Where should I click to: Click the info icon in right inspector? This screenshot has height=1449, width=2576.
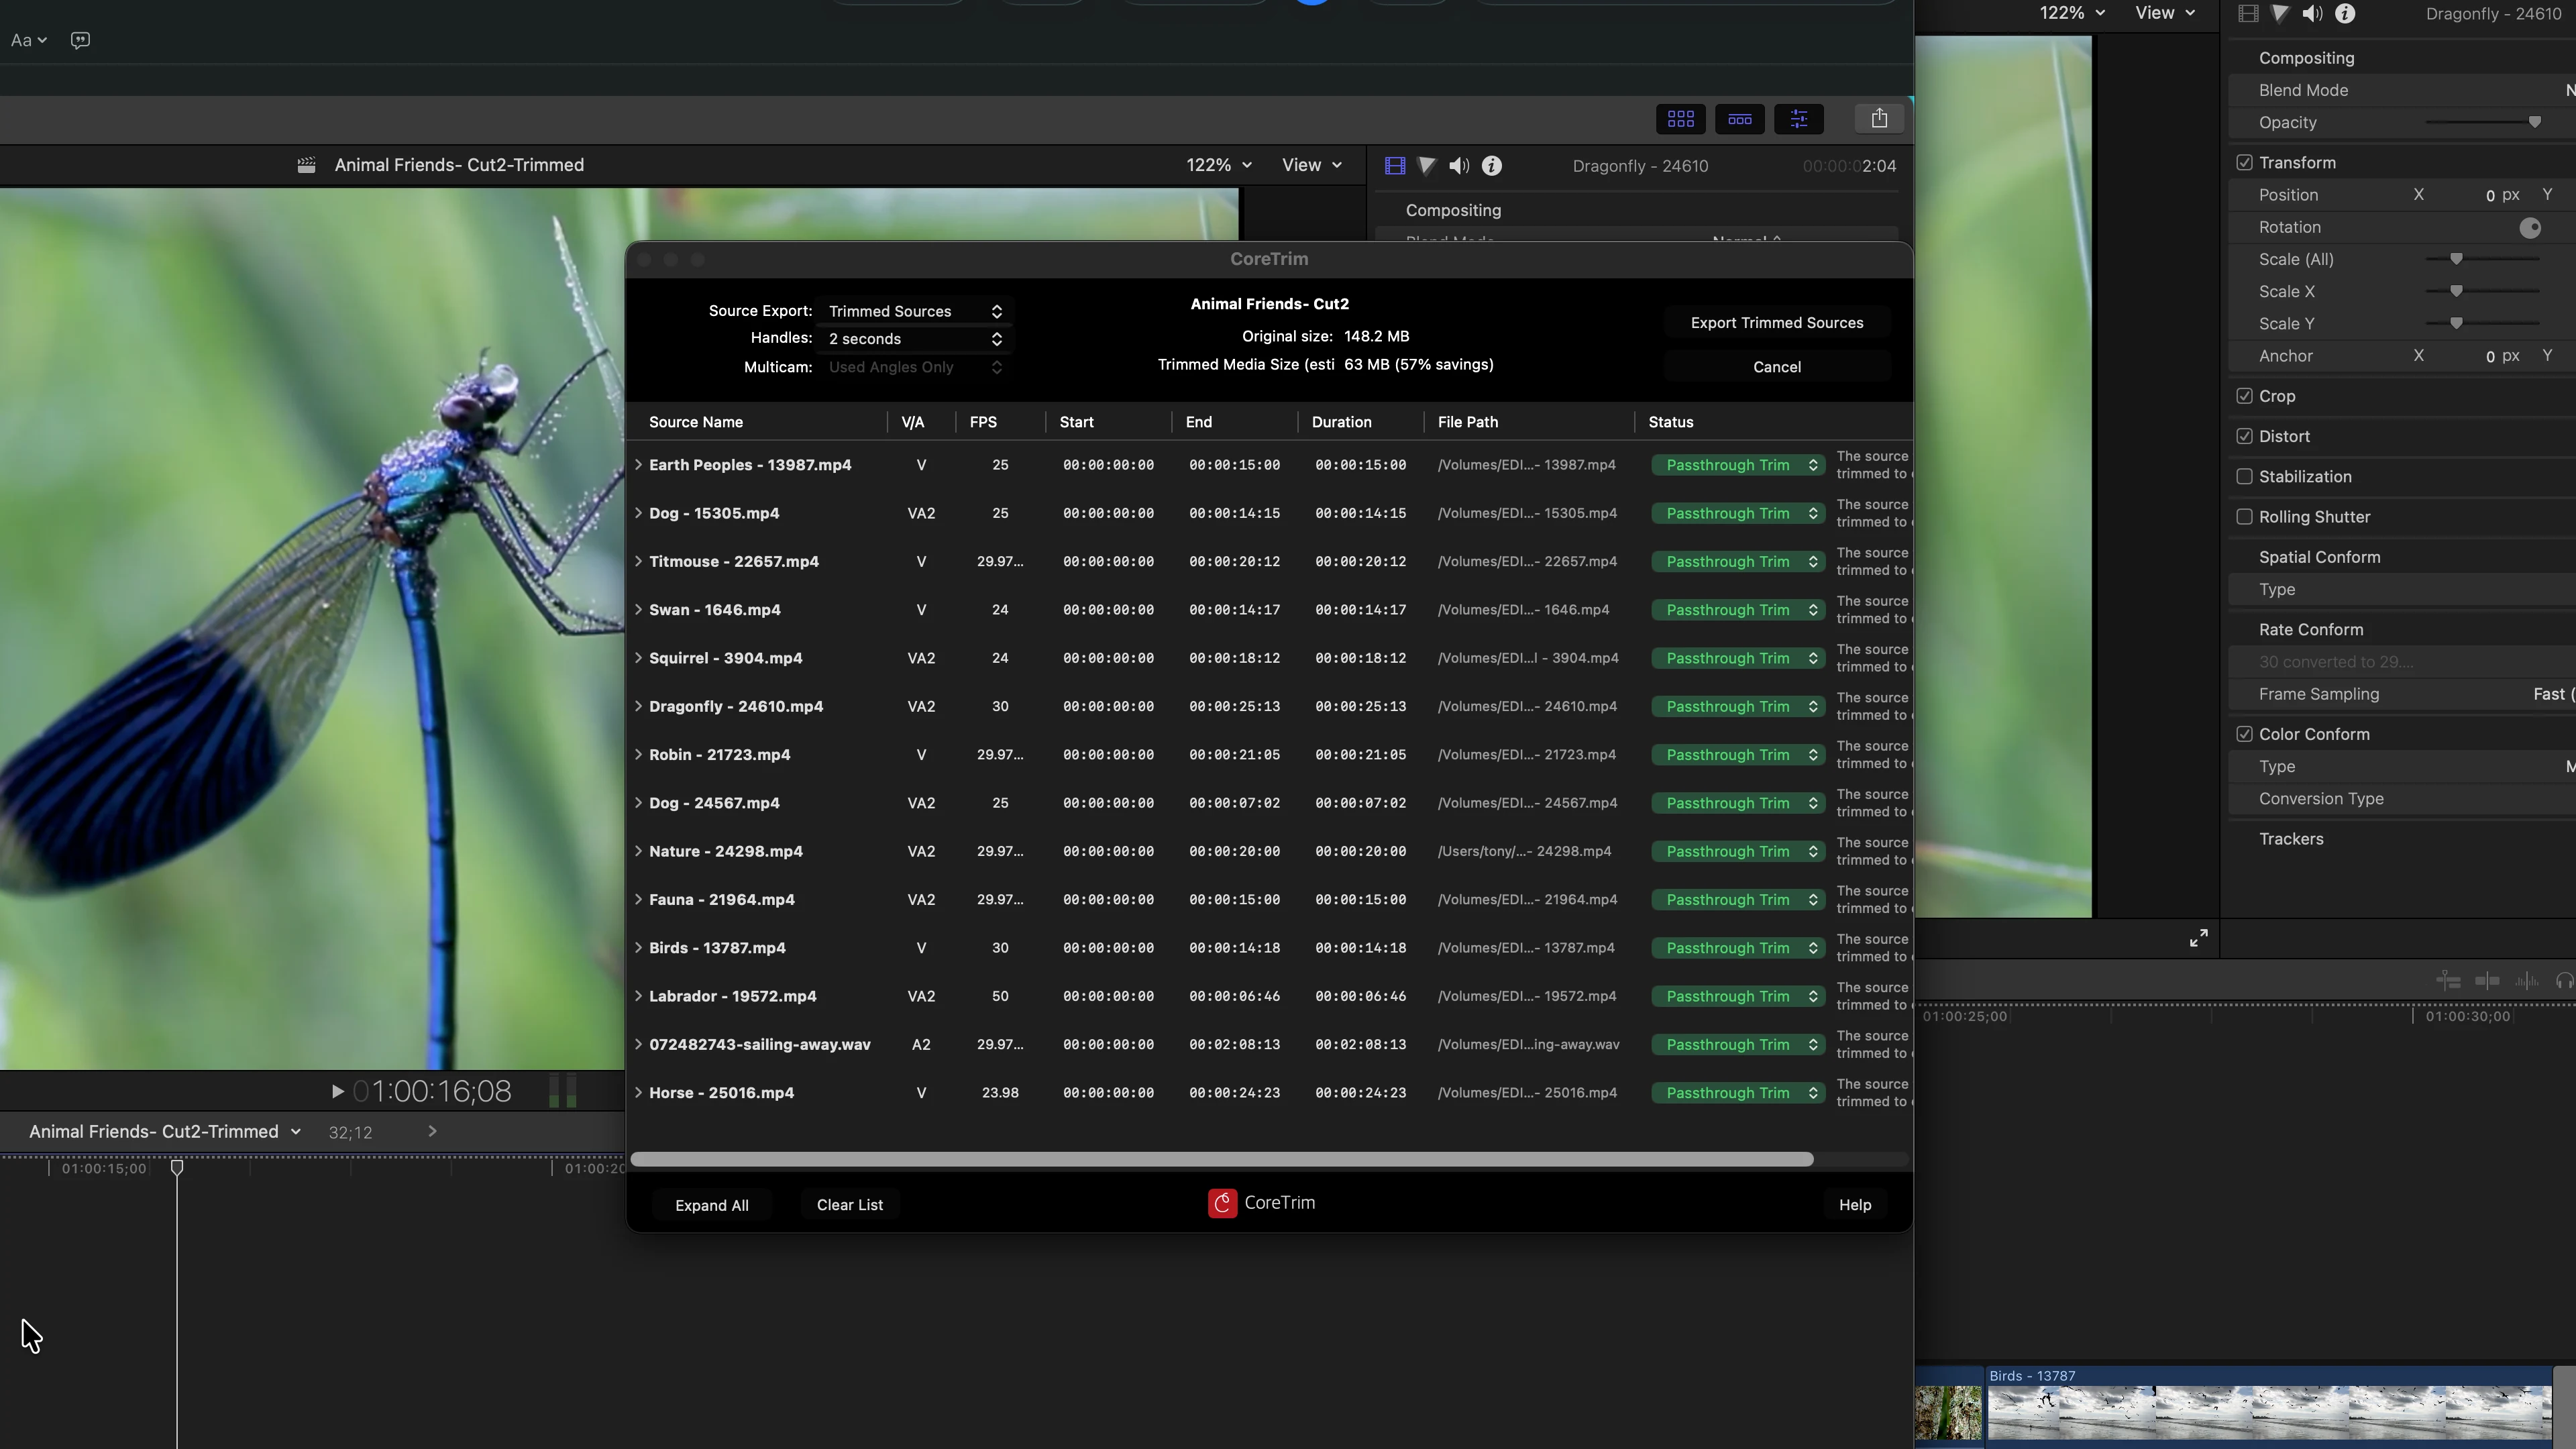click(2345, 13)
